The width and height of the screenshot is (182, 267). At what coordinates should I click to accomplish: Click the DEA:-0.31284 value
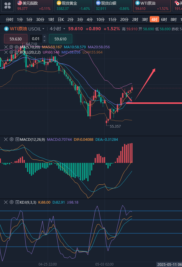pos(107,140)
